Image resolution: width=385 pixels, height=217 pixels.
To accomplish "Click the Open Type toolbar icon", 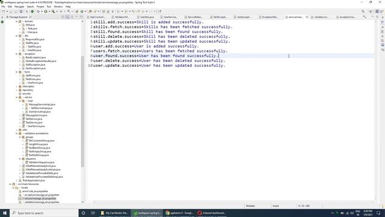I will 90,11.
